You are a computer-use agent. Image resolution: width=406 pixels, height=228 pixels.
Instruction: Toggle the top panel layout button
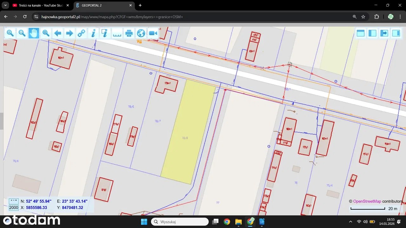coord(361,33)
